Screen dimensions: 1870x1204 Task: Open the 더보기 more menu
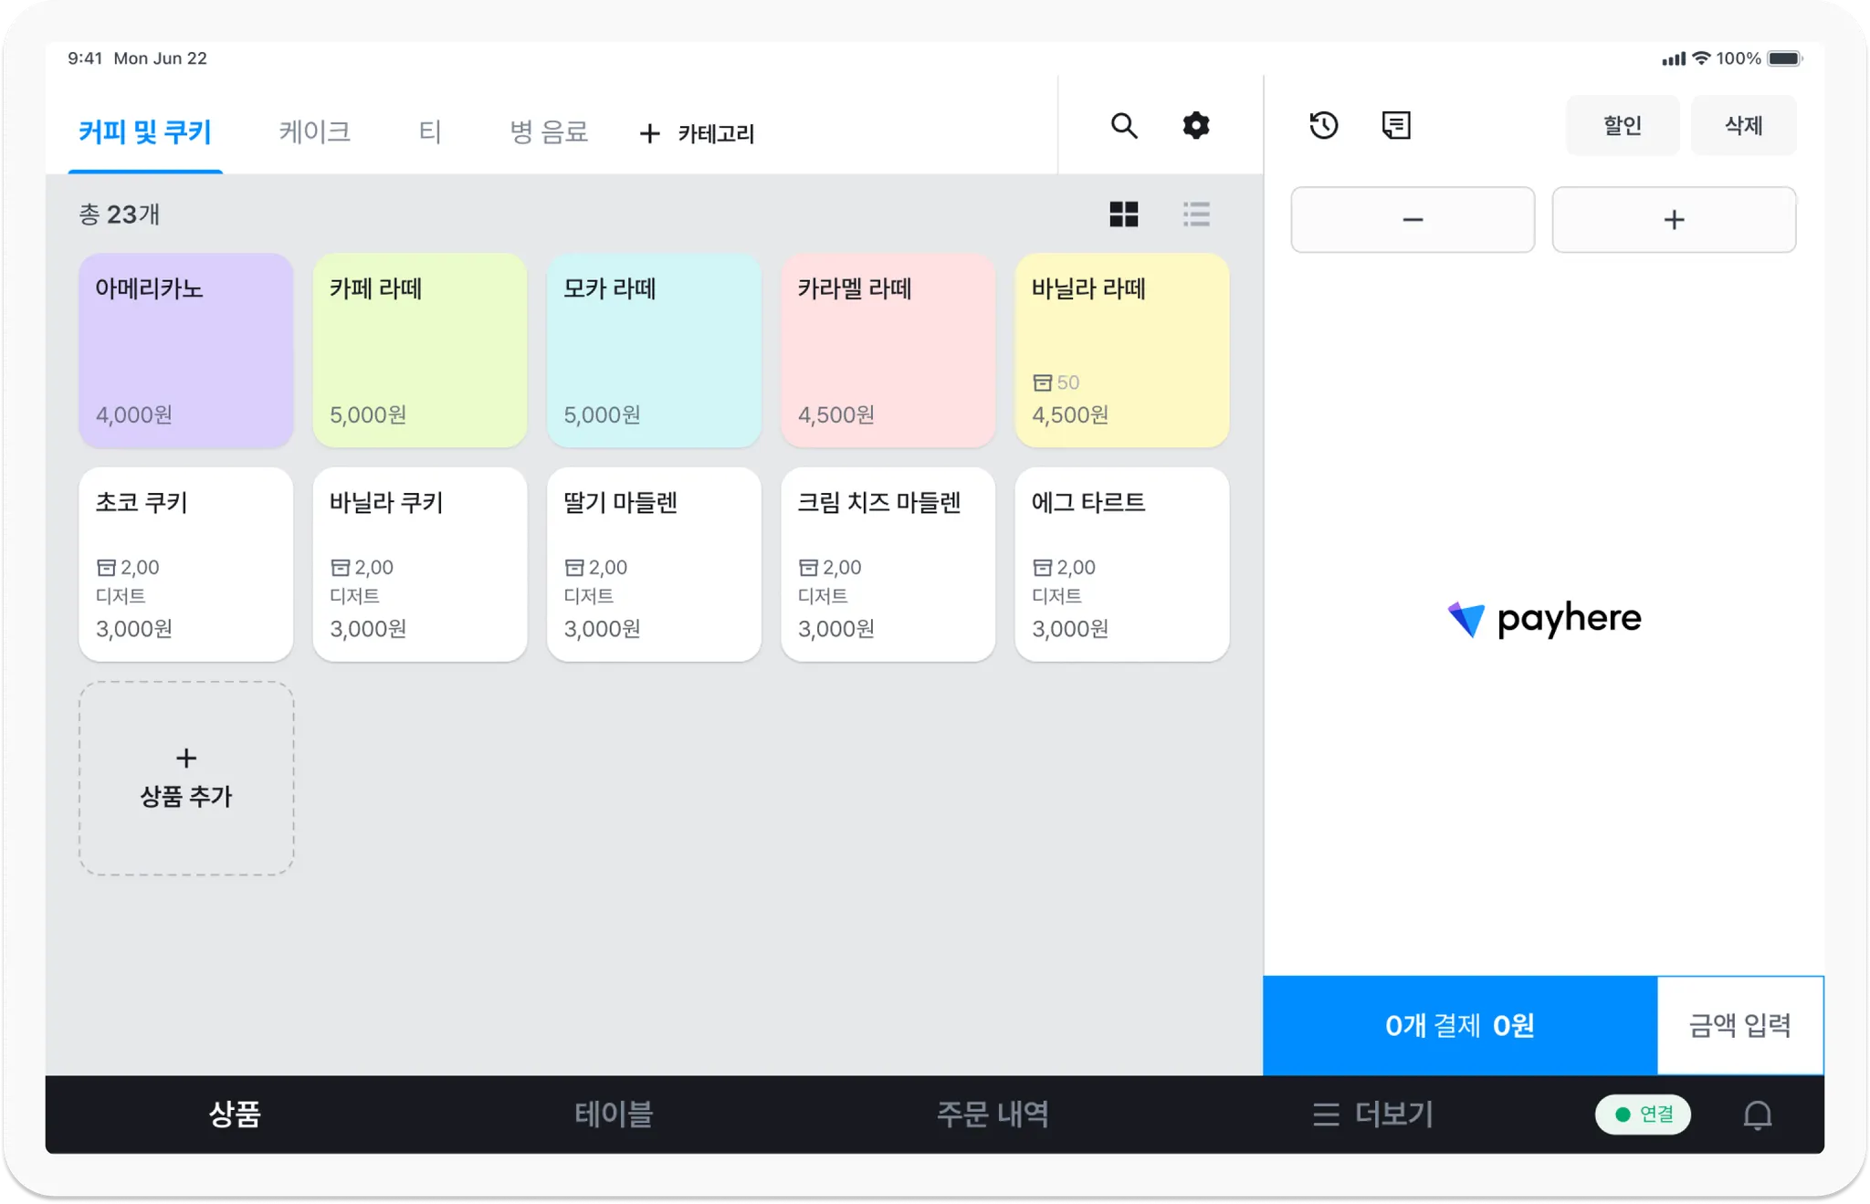click(1372, 1115)
